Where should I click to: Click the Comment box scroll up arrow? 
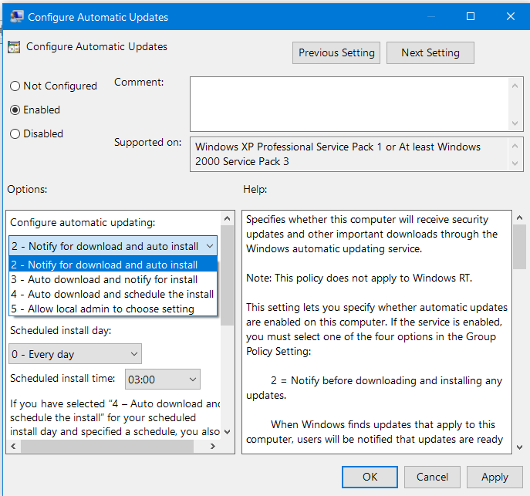click(515, 86)
